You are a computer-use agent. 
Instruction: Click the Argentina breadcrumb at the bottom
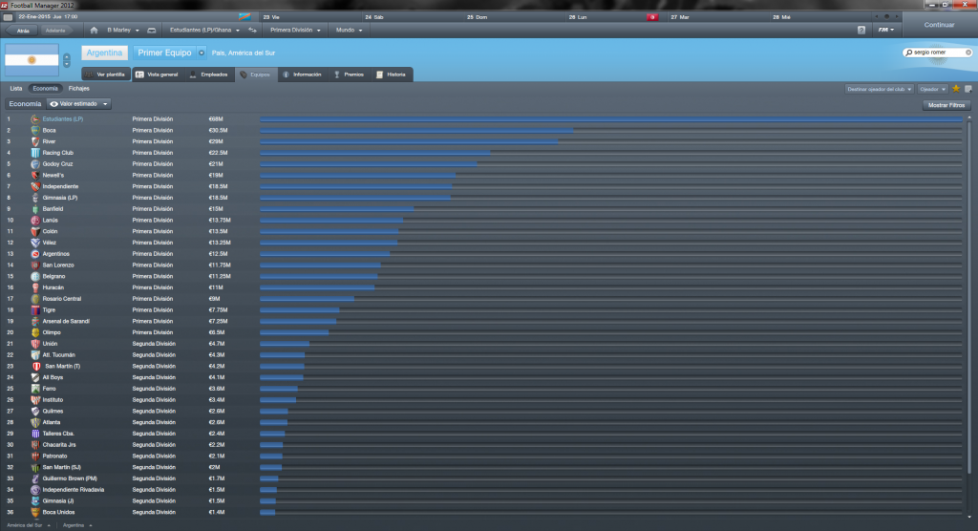tap(74, 525)
